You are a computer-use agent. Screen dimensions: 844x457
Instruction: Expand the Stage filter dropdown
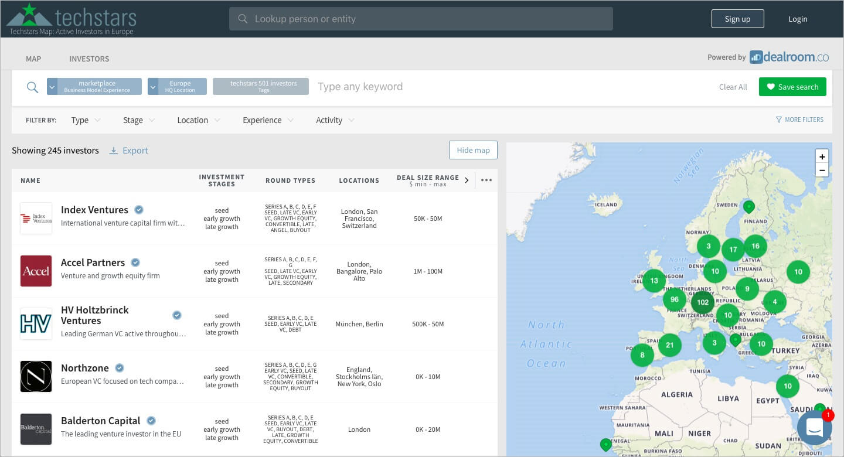138,120
